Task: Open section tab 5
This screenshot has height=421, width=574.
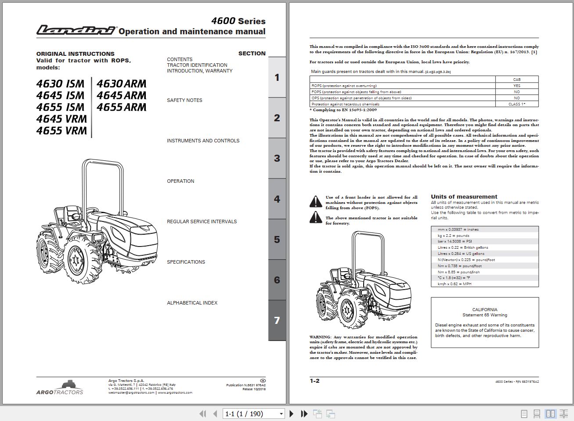Action: (277, 240)
